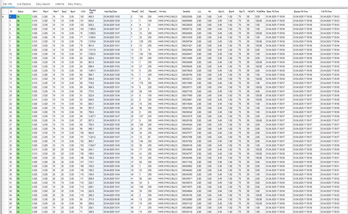The image size is (348, 214).
Task: Sort by the ResetC column header
Action: pyautogui.click(x=135, y=12)
